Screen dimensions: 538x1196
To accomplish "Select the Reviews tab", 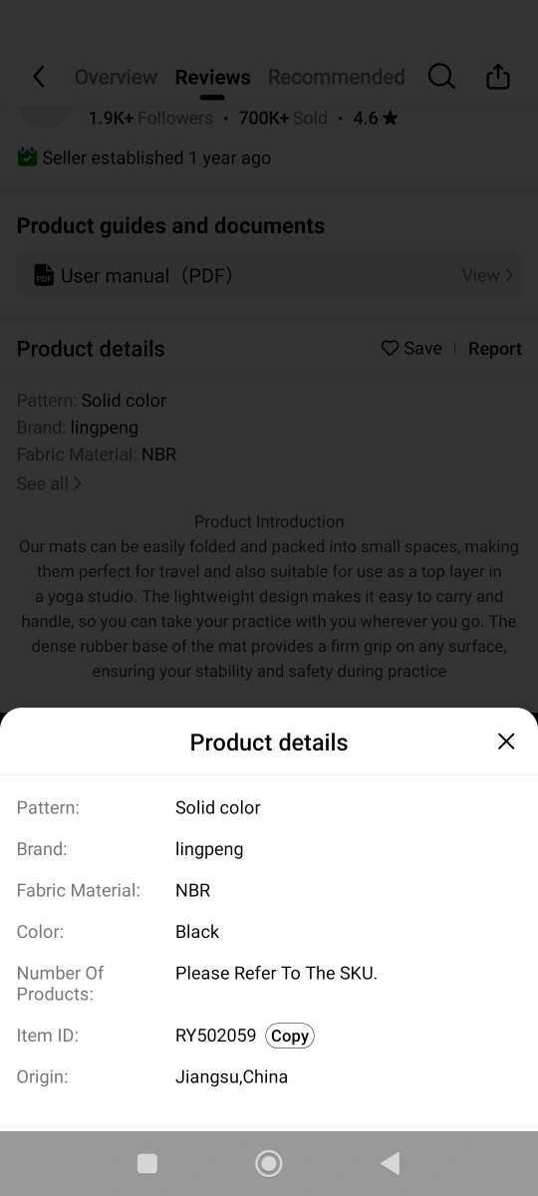I will (212, 77).
